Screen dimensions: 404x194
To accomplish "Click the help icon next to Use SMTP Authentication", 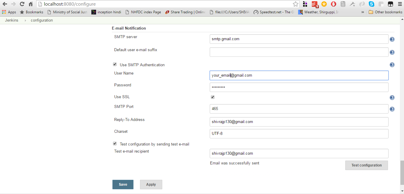I will tap(392, 65).
